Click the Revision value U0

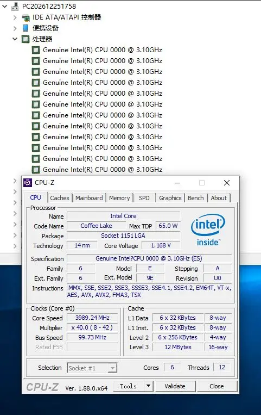tap(218, 278)
